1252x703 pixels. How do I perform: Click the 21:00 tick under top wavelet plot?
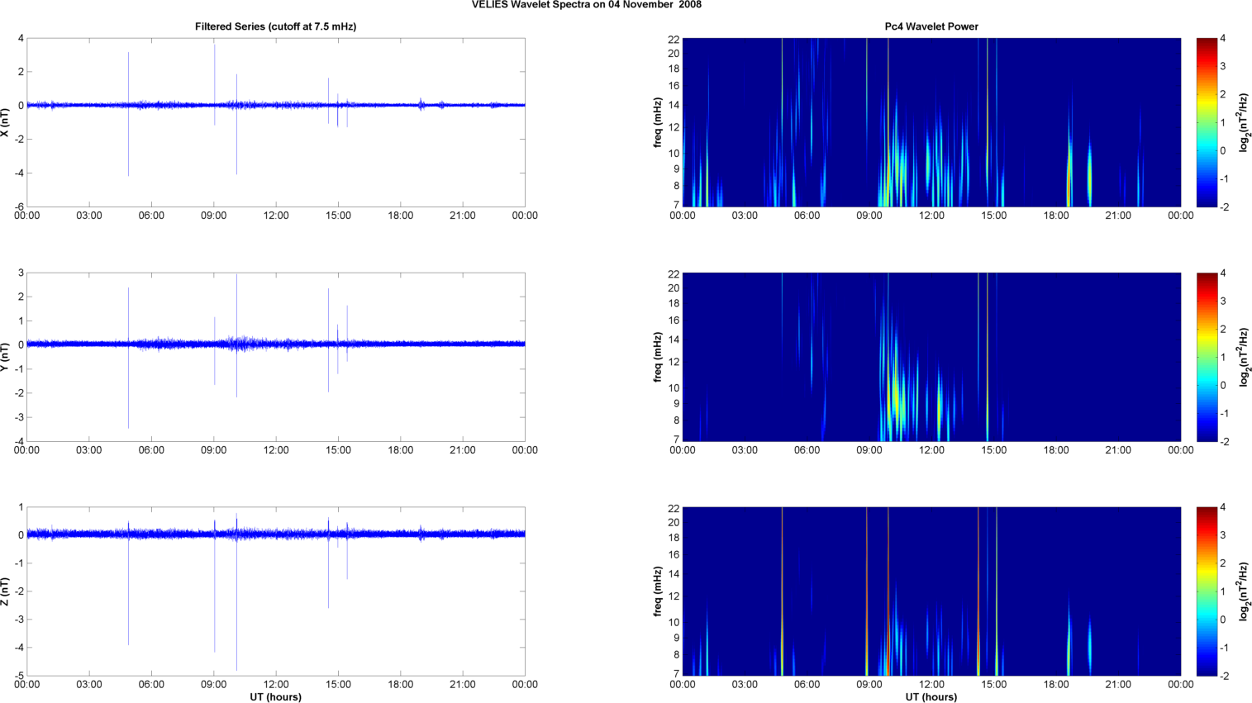pos(1118,216)
